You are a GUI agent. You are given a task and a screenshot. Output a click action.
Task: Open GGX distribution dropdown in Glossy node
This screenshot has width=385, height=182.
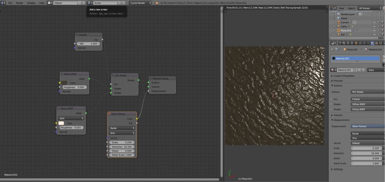(71, 118)
